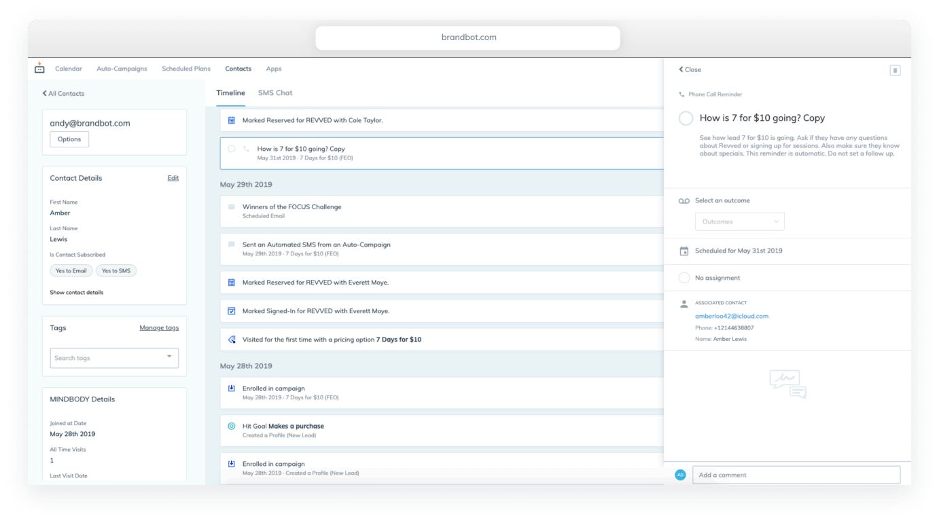Click SMS chat icon on Sent an Automated SMS row
Screen dimensions: 939x521
231,245
